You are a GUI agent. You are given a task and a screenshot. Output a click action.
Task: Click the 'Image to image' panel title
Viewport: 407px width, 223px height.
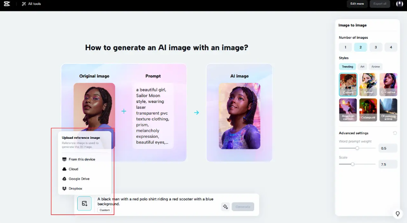click(x=352, y=25)
